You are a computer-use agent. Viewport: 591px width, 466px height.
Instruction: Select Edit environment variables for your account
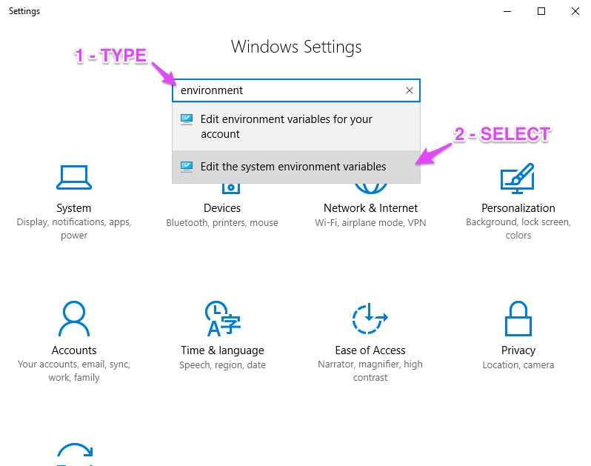point(296,127)
